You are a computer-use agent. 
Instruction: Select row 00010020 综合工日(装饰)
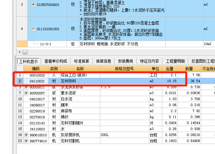pos(116,75)
